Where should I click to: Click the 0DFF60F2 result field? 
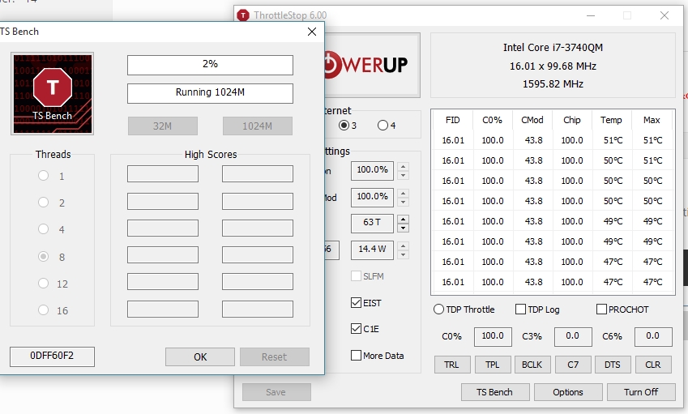pyautogui.click(x=52, y=356)
